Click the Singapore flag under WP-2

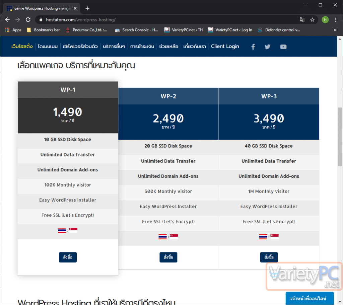[x=174, y=237]
